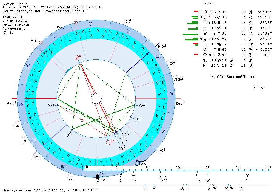Click the black dot marker on degree scale

tap(97, 177)
